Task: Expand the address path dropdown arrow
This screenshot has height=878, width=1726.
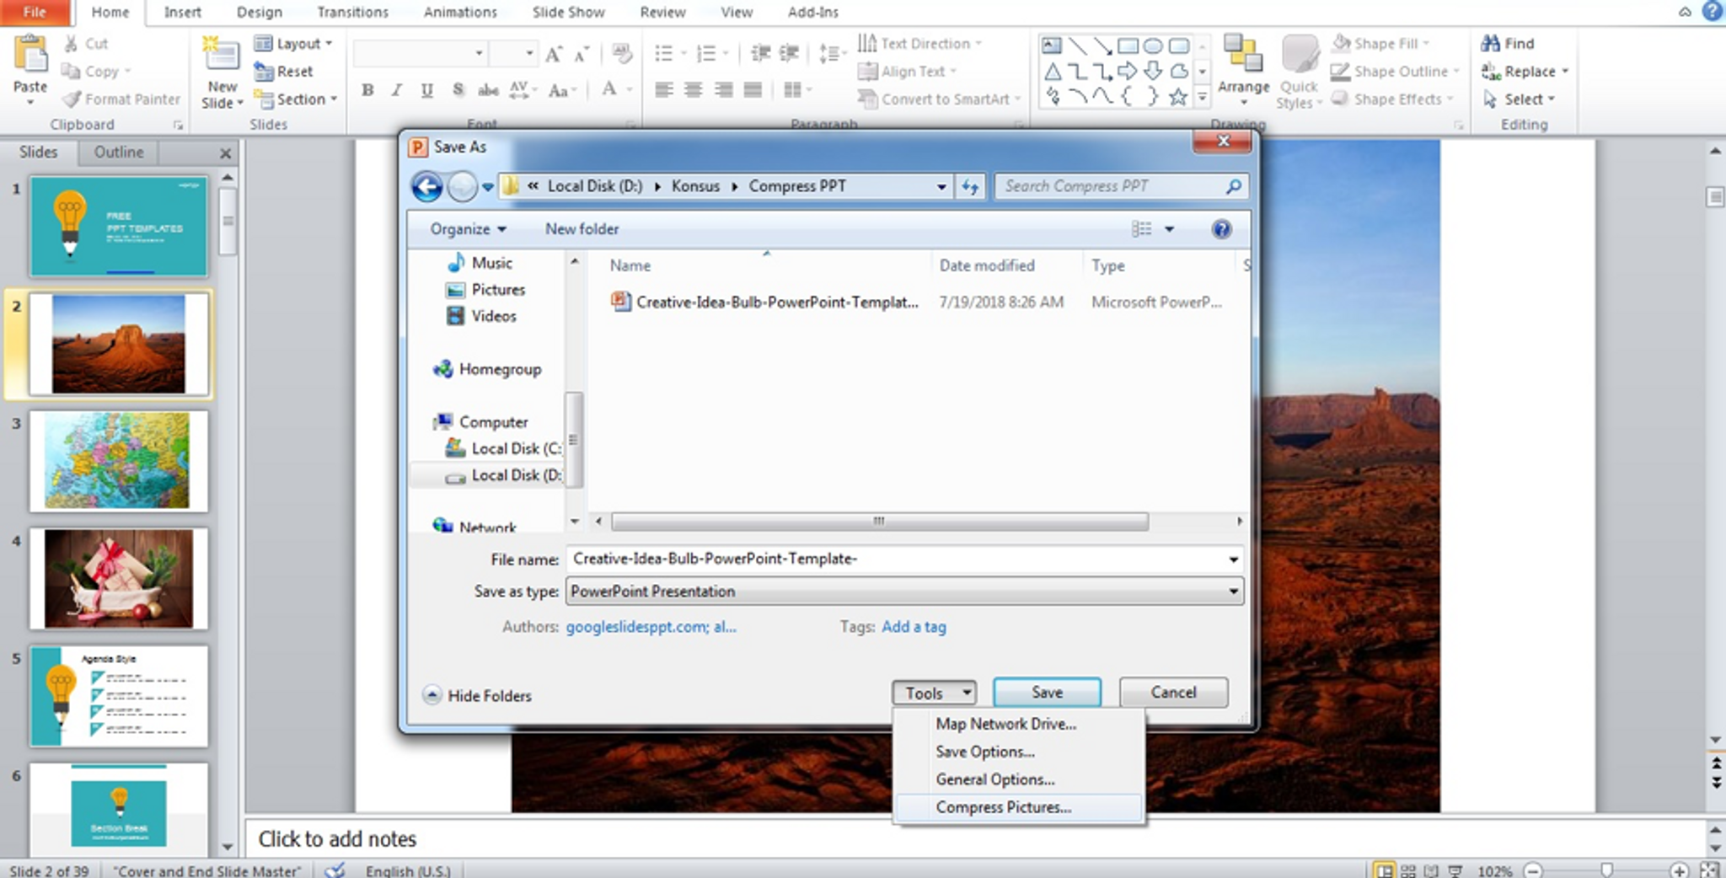Action: click(x=941, y=186)
